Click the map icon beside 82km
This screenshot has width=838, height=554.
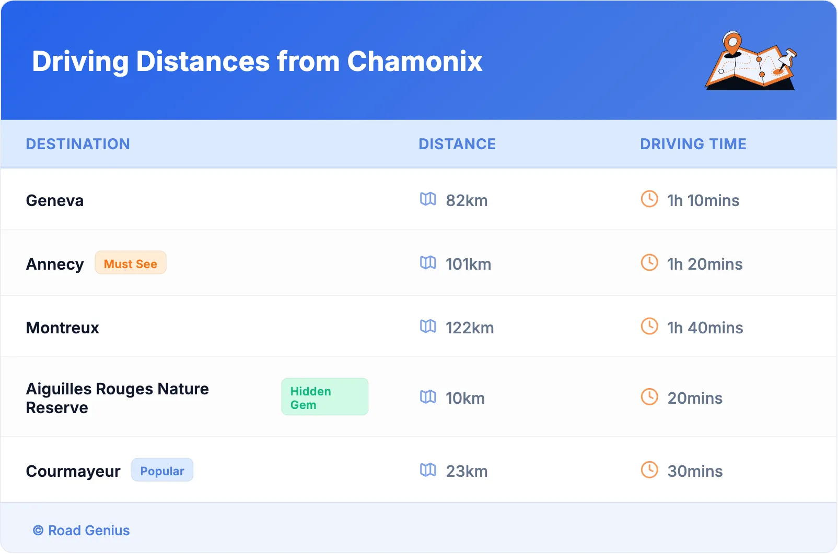[428, 199]
